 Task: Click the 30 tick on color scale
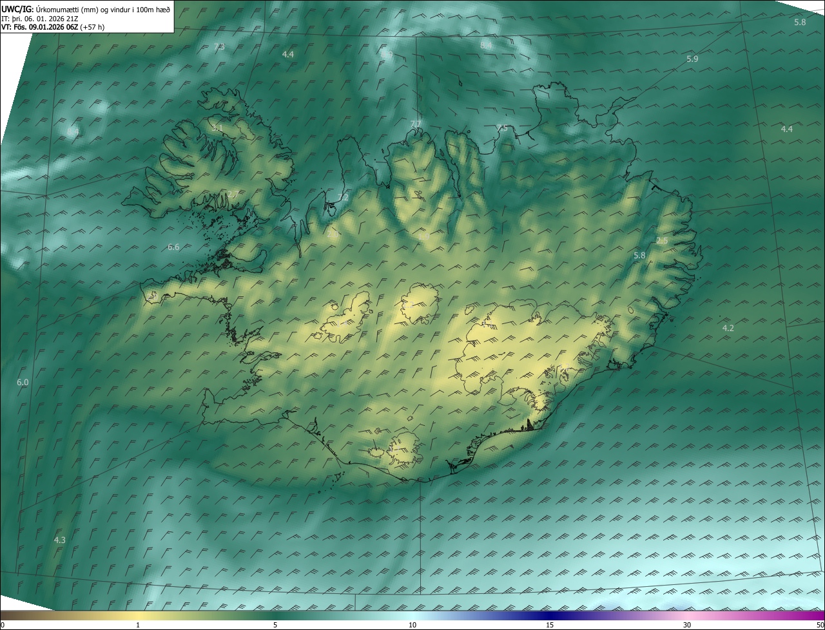click(687, 625)
